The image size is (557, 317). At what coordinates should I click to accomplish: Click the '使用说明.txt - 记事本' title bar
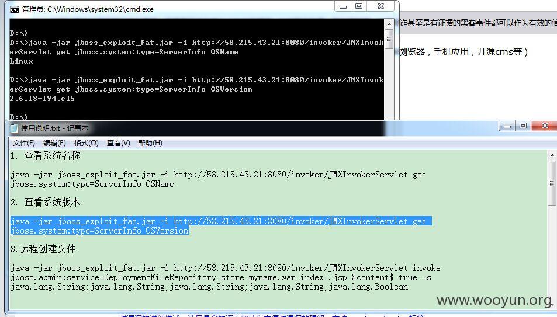(55, 128)
